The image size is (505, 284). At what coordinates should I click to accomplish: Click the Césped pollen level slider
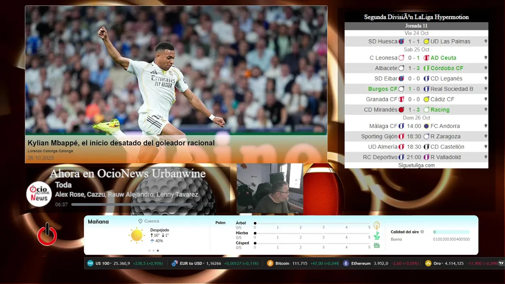(x=312, y=243)
